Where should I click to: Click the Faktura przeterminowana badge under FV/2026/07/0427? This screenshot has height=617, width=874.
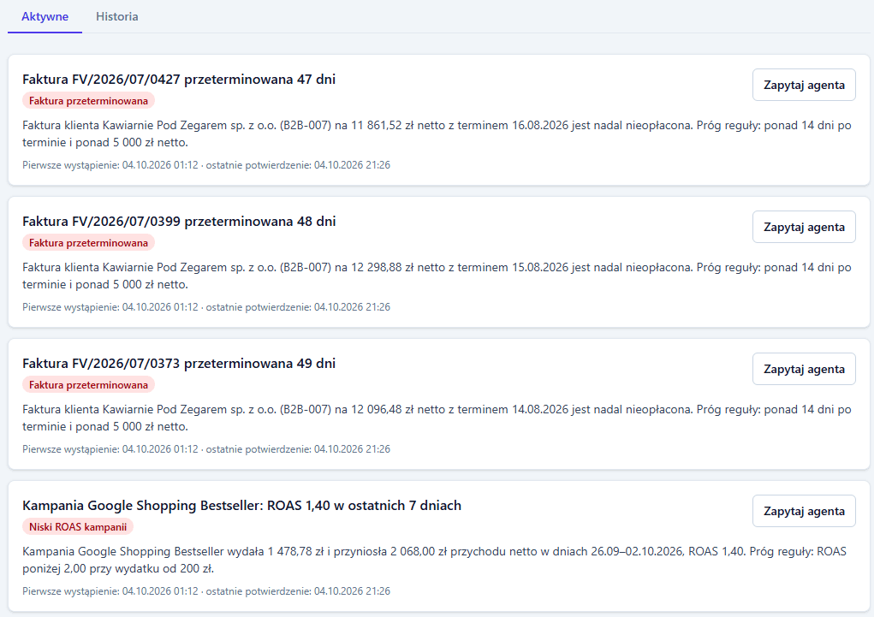89,101
